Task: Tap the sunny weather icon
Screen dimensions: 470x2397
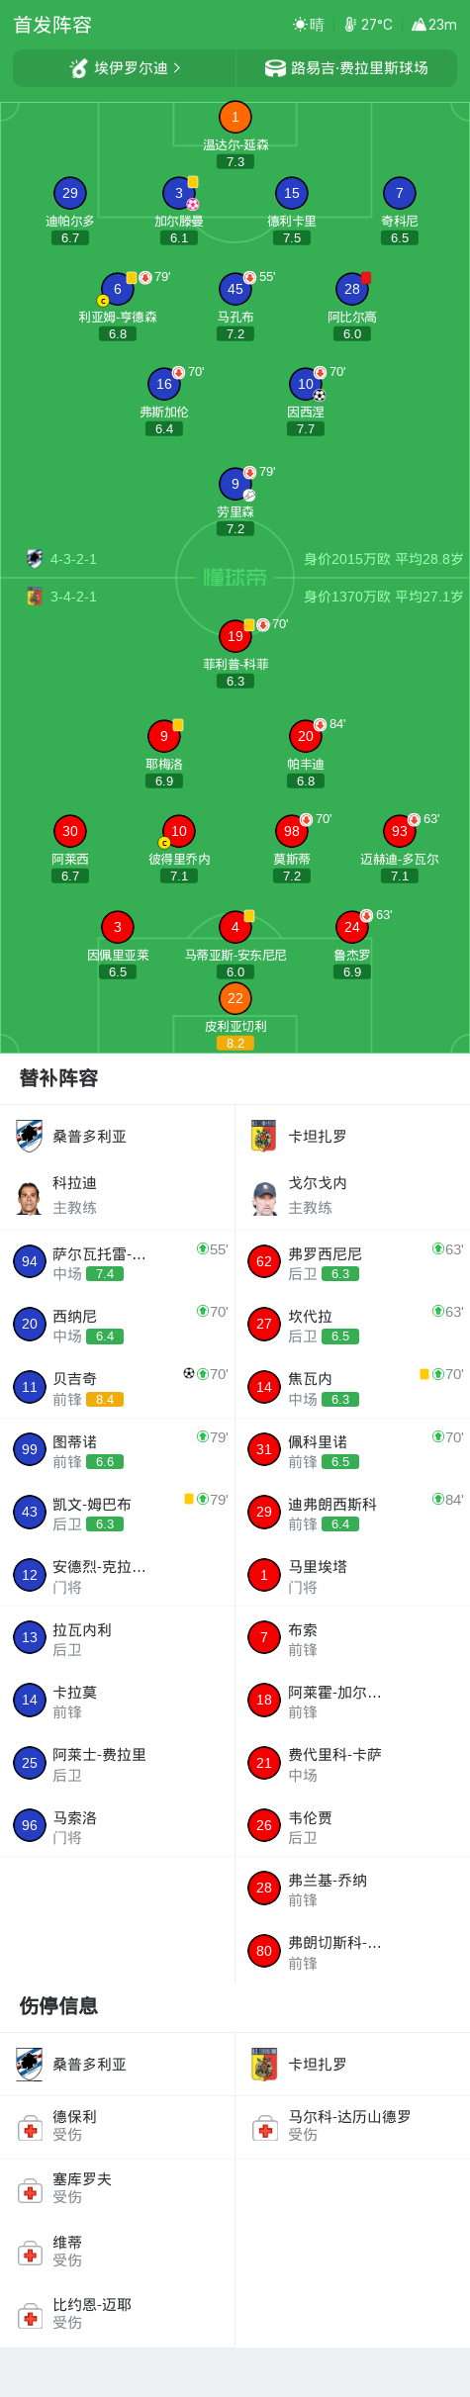Action: (300, 25)
